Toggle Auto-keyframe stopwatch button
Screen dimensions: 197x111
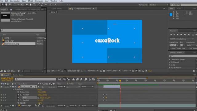[90, 79]
